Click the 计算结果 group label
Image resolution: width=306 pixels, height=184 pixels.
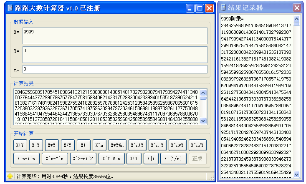(23, 83)
